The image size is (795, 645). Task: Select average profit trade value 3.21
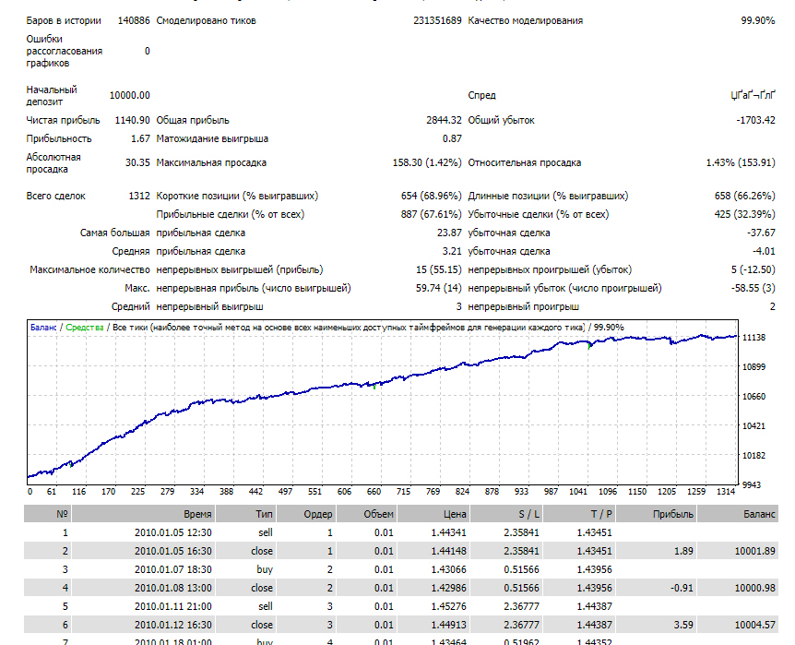[x=452, y=251]
